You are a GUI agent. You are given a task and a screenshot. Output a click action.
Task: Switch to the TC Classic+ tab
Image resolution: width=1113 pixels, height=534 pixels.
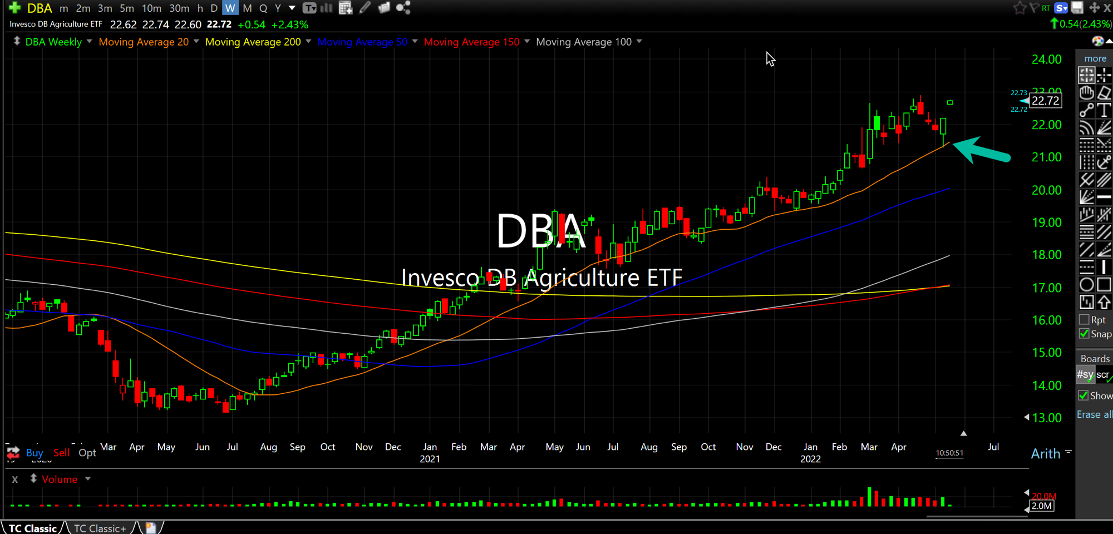(100, 528)
